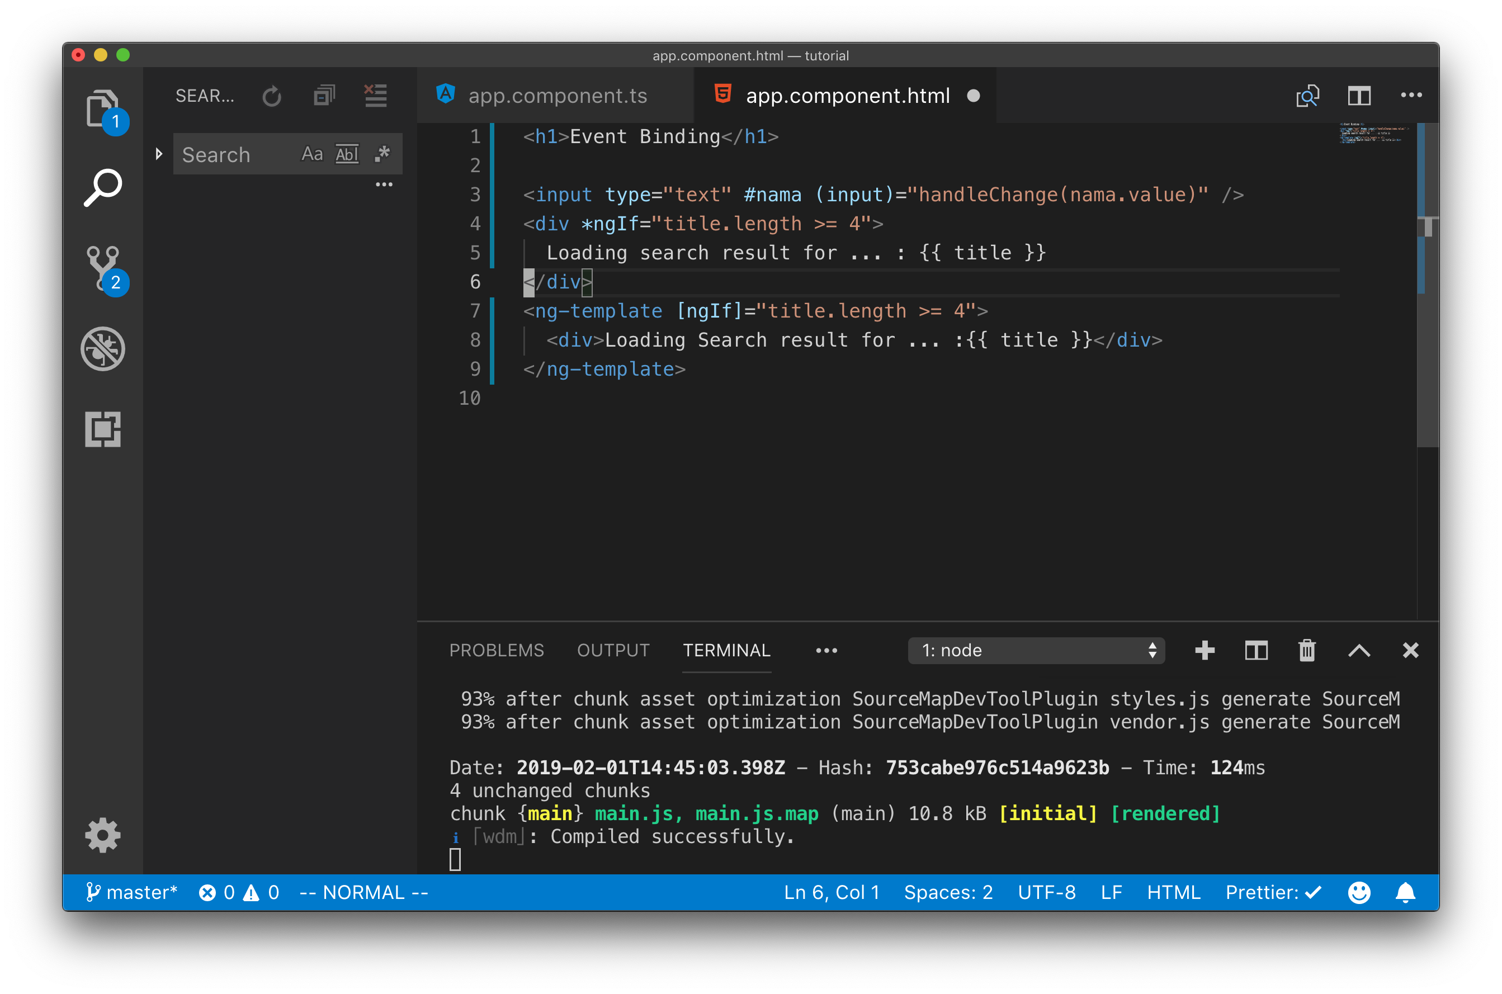Select the app.component.html tab
Viewport: 1502px width, 994px height.
(844, 95)
